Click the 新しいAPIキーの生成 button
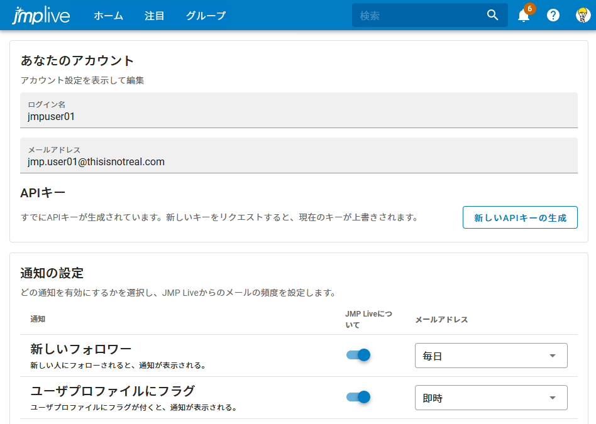The height and width of the screenshot is (424, 596). (x=520, y=217)
